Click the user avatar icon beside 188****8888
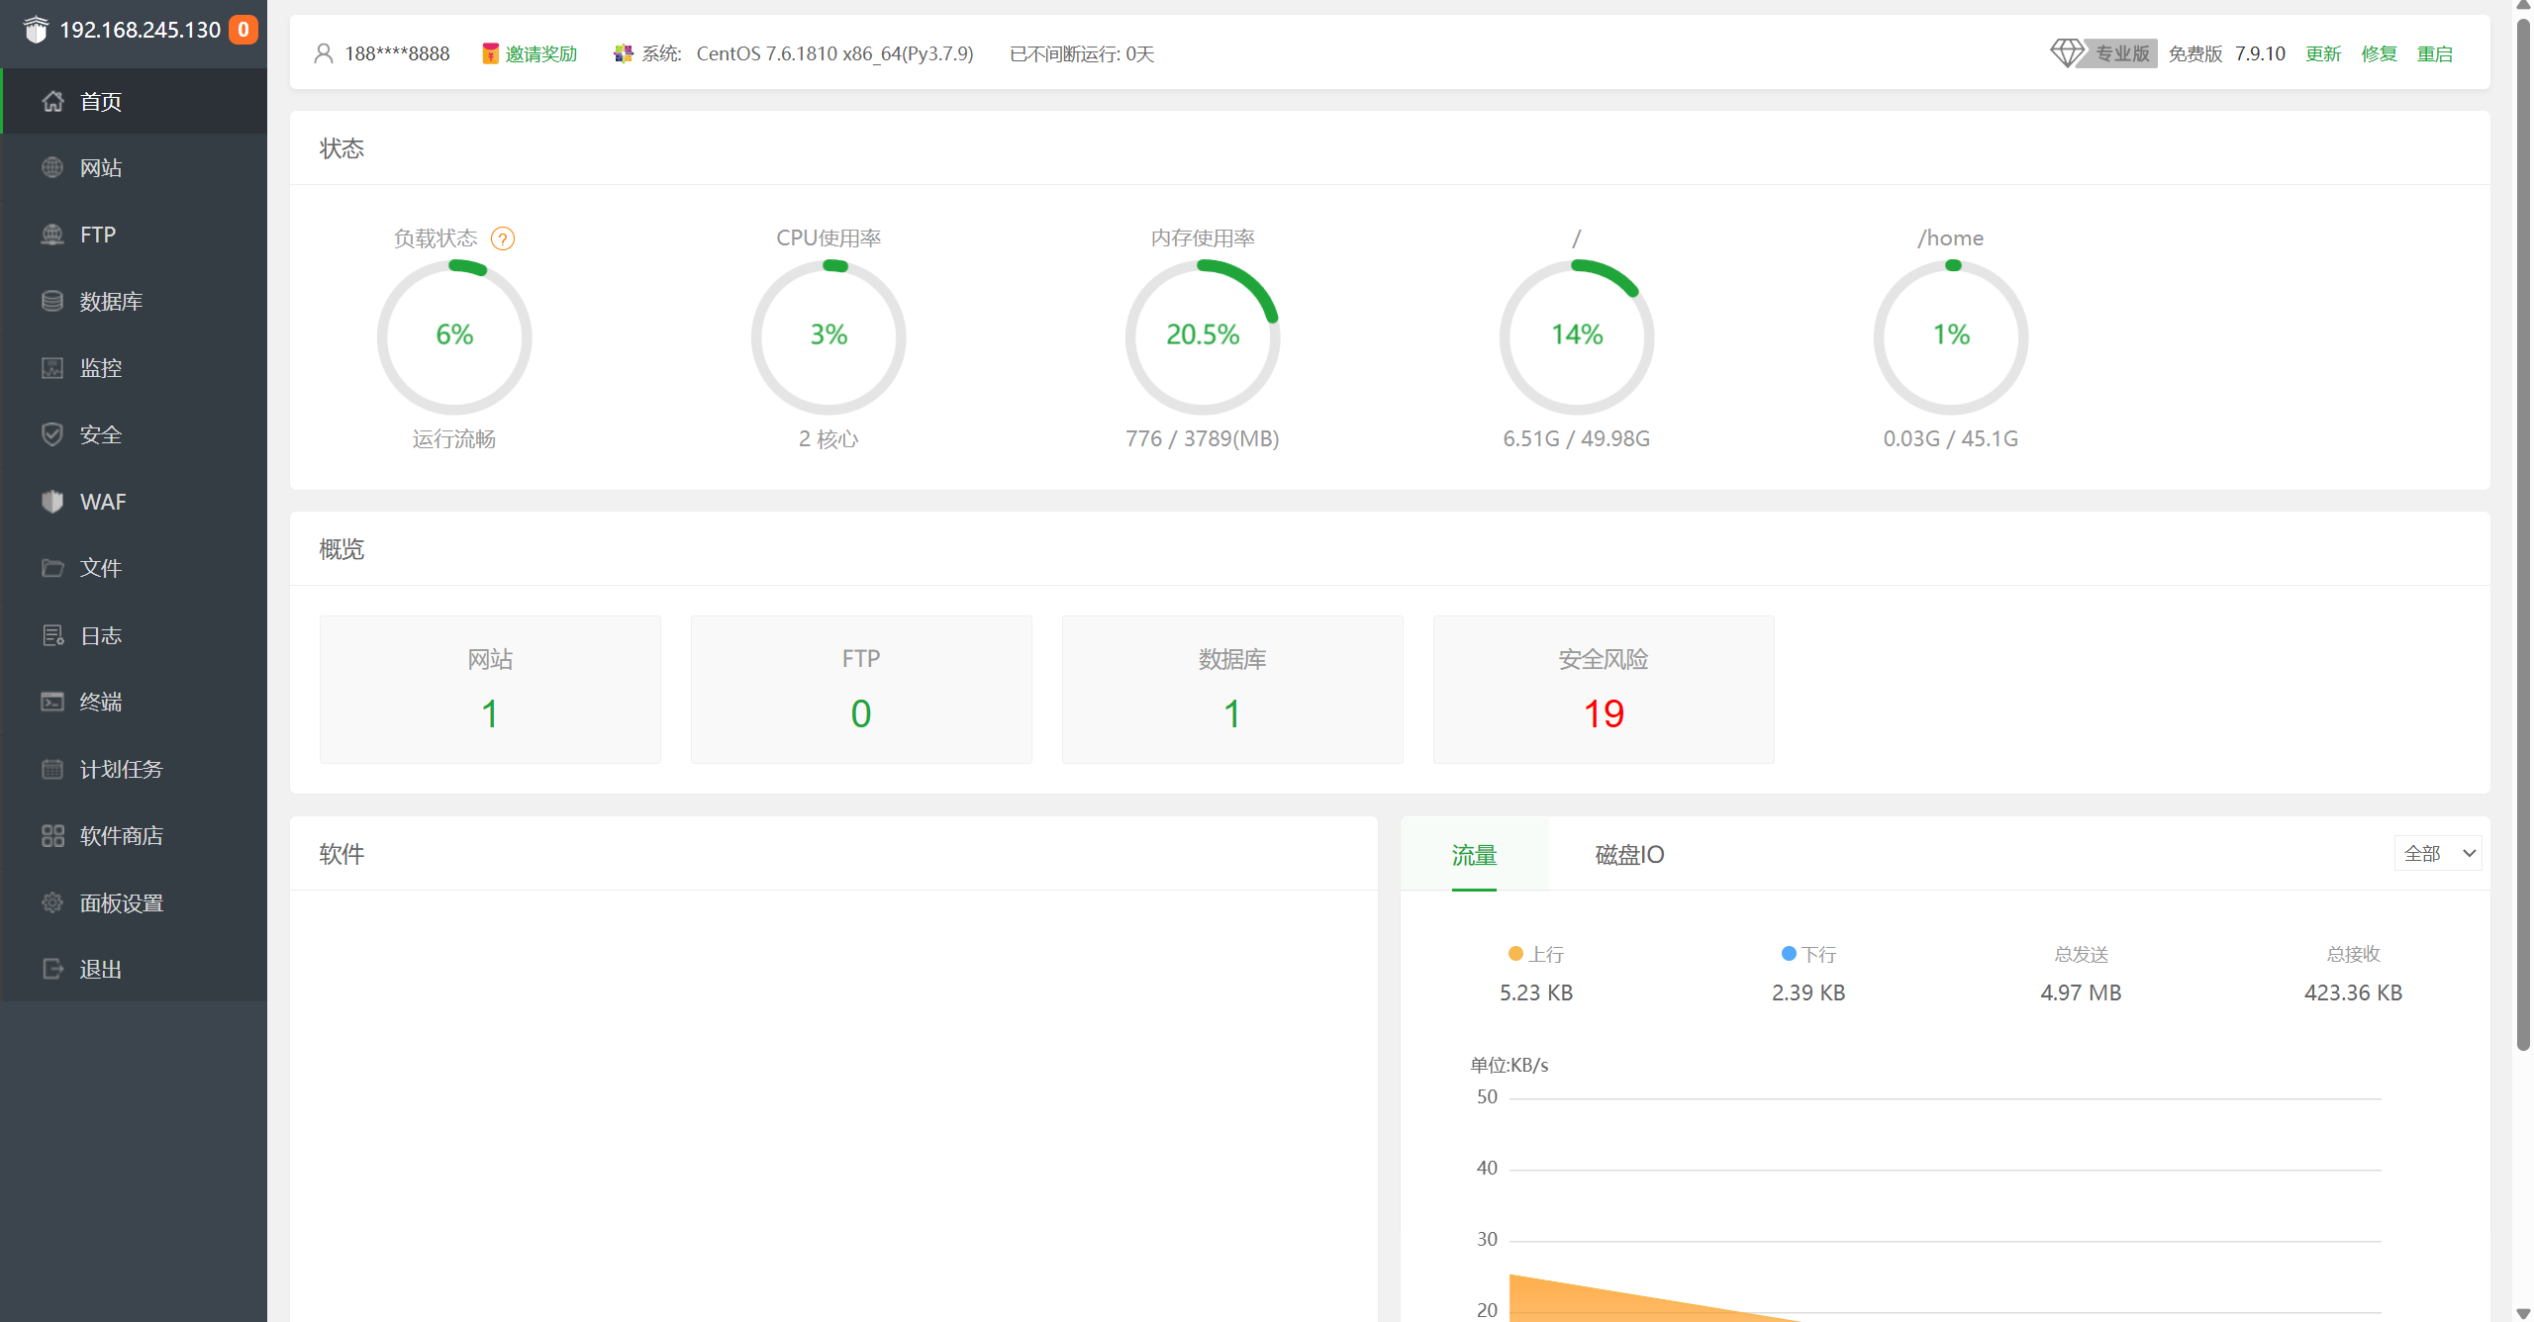 [x=324, y=53]
